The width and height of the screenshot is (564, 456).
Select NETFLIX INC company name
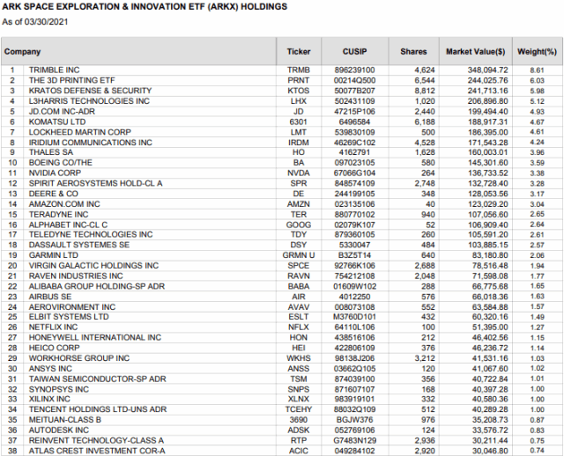pos(53,327)
